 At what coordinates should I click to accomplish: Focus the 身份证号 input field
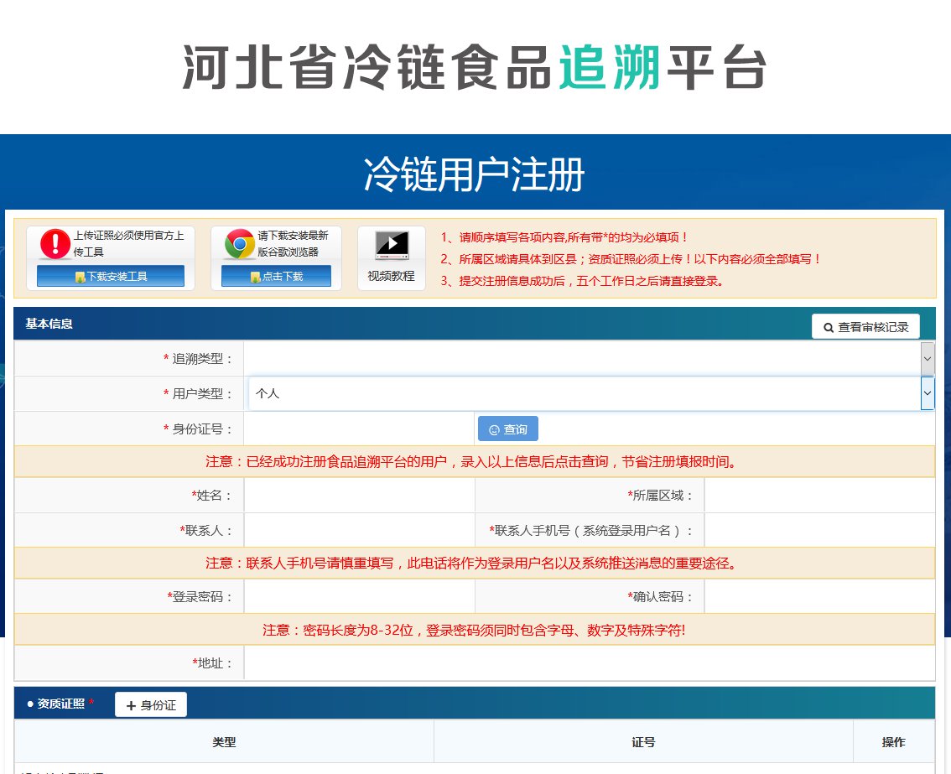[x=359, y=429]
